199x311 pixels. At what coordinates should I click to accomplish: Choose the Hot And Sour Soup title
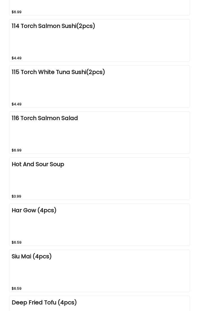38,164
